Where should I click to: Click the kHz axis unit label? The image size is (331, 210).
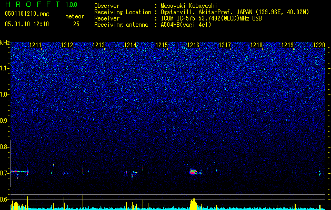(5, 43)
